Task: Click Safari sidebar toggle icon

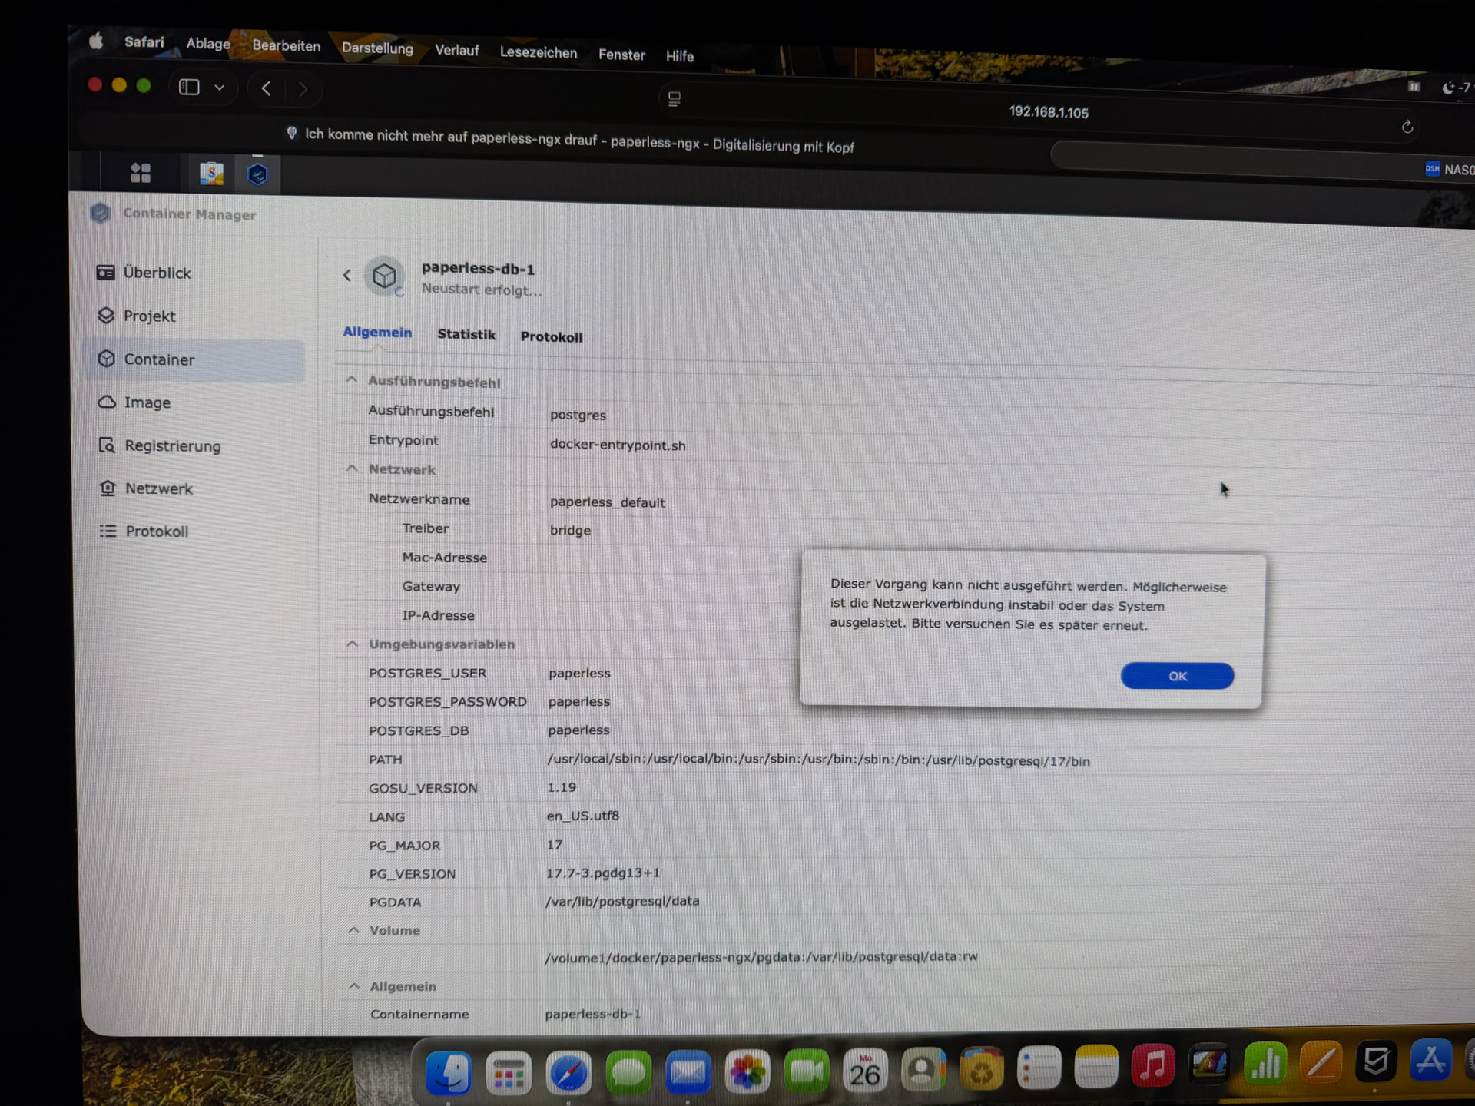Action: coord(189,87)
